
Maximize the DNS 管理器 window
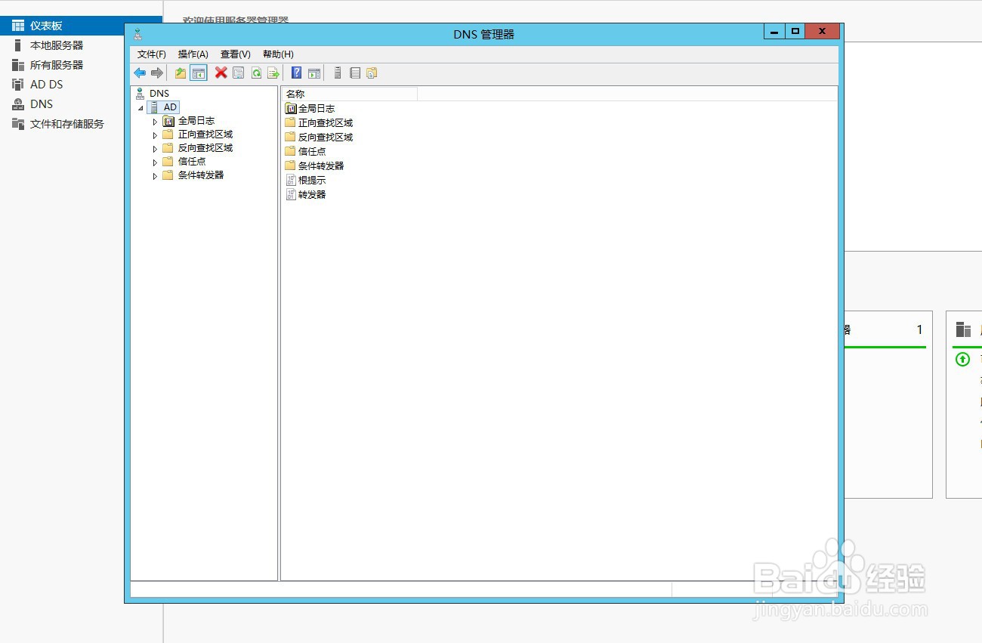(x=795, y=32)
